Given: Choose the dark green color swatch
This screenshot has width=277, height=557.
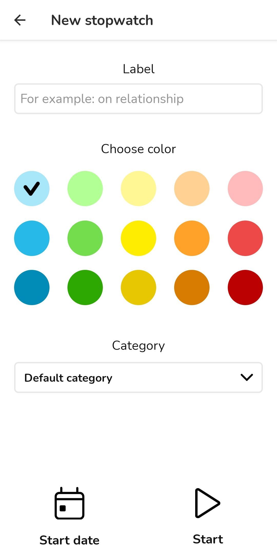Looking at the screenshot, I should point(85,287).
